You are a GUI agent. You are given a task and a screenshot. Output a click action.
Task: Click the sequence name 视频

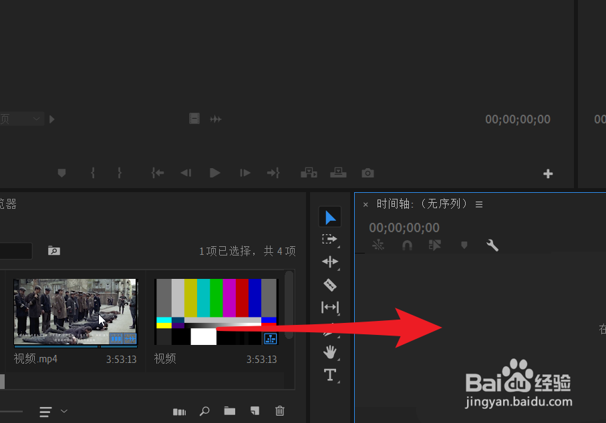click(x=165, y=358)
